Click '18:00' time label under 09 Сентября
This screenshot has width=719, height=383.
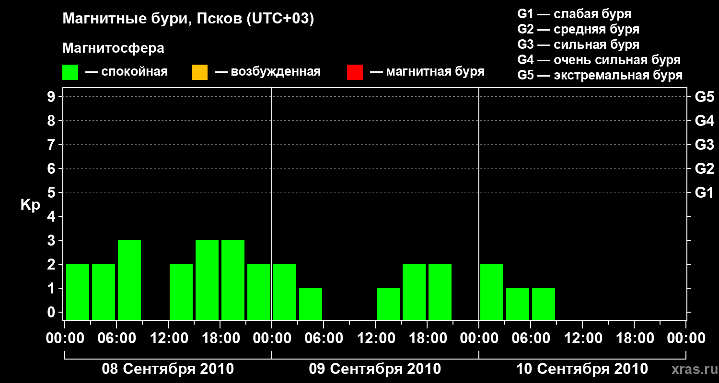click(427, 338)
